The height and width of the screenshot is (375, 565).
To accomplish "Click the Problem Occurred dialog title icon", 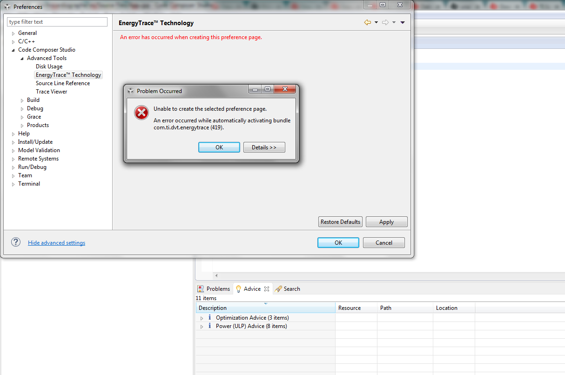I will point(131,91).
